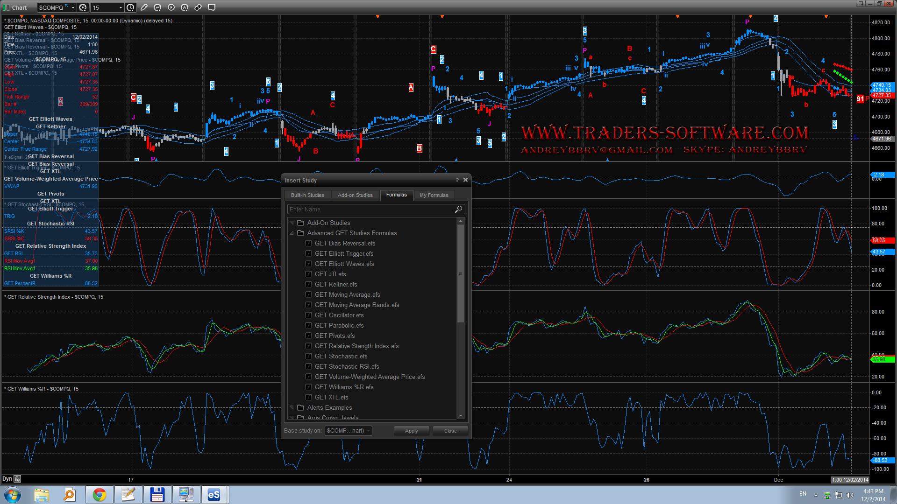This screenshot has width=897, height=504.
Task: Toggle the Dyn lock icon
Action: [x=17, y=479]
